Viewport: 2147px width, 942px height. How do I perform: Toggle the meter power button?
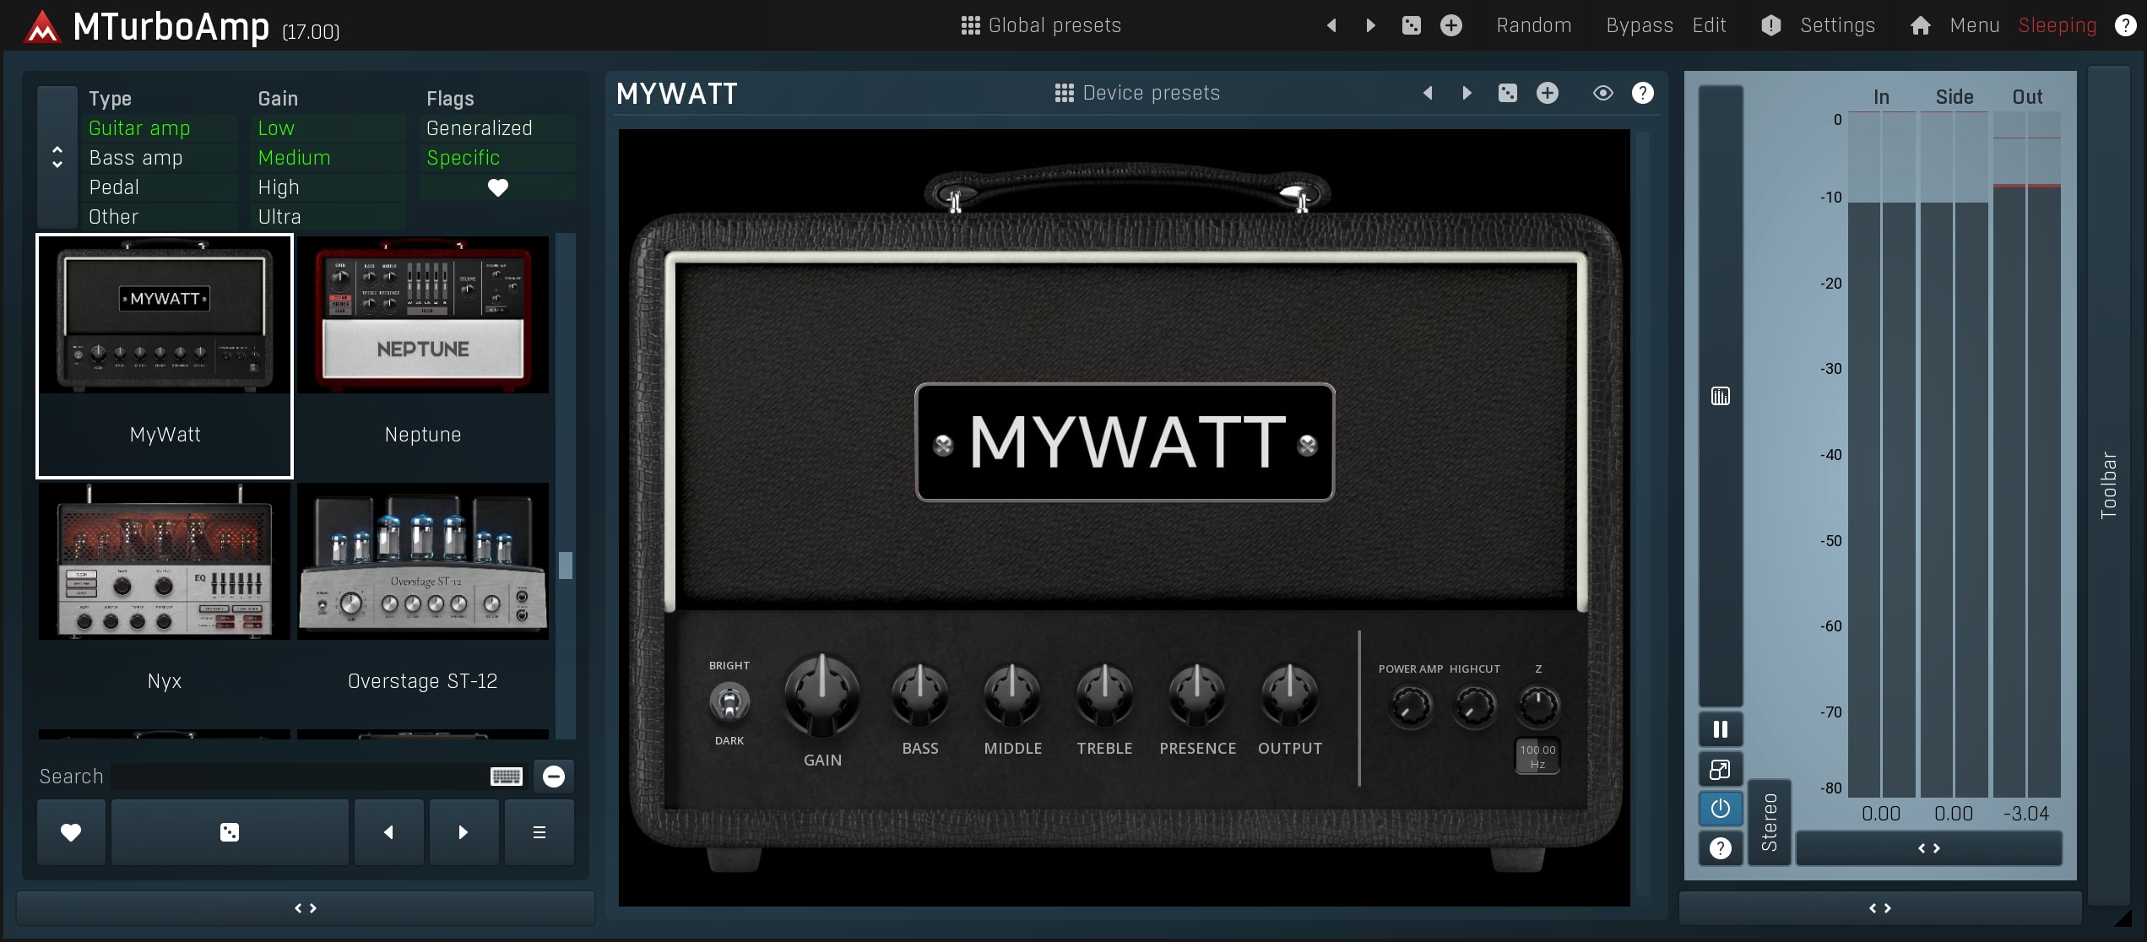click(1720, 809)
